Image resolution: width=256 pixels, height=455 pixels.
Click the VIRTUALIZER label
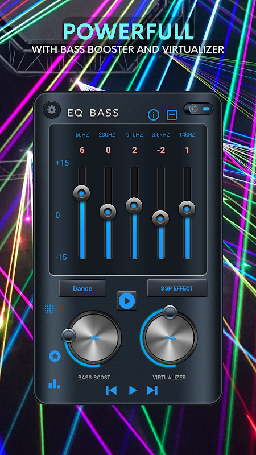pos(170,378)
